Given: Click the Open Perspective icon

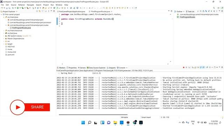Looking at the screenshot, I should 218,8.
